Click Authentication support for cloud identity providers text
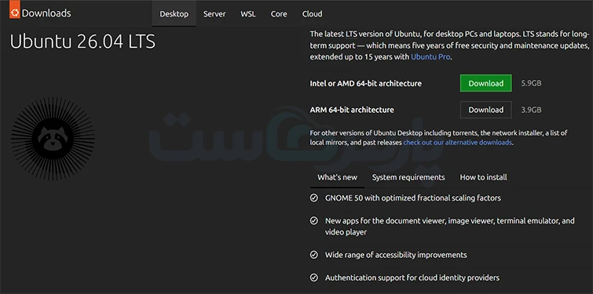This screenshot has height=294, width=593. click(x=412, y=278)
